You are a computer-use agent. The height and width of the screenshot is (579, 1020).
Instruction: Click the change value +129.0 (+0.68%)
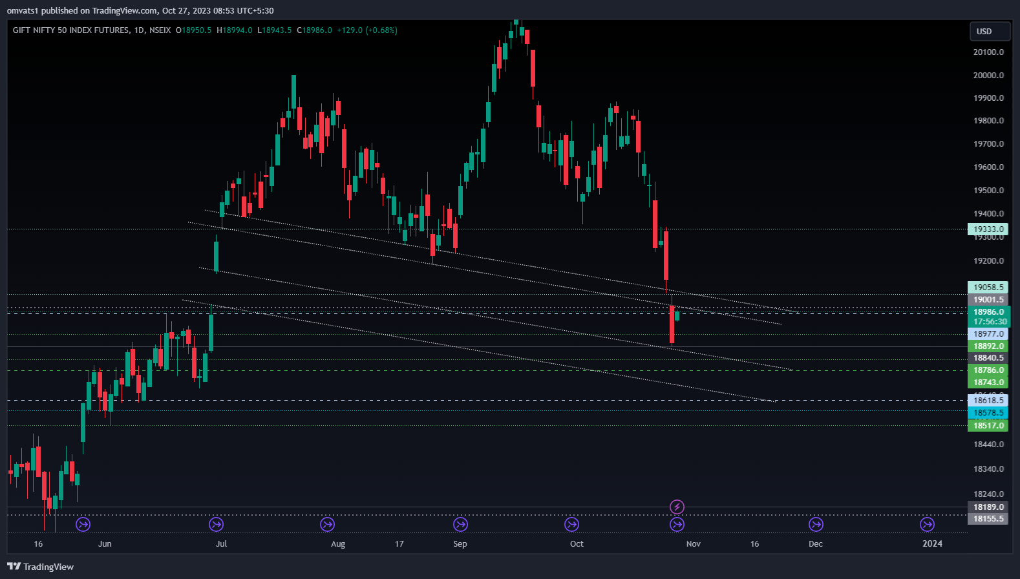(367, 30)
